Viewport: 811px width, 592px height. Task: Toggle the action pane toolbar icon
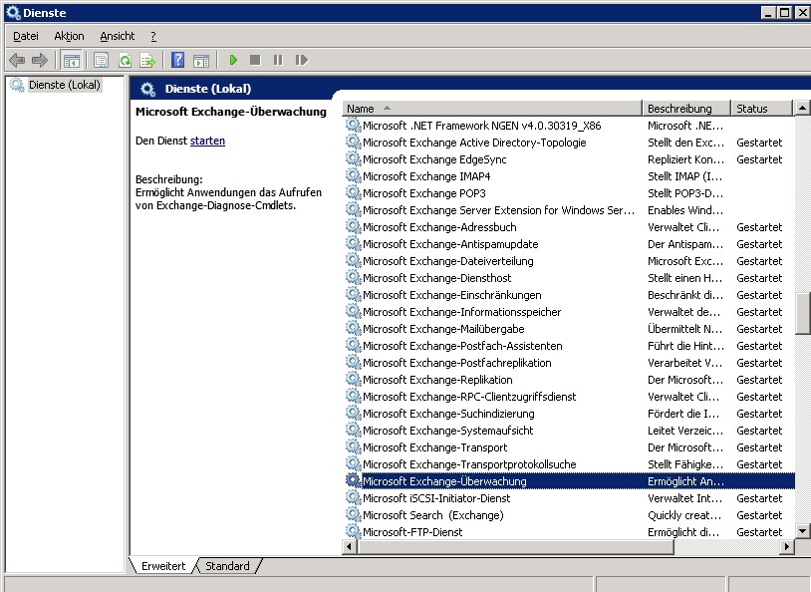[x=201, y=61]
